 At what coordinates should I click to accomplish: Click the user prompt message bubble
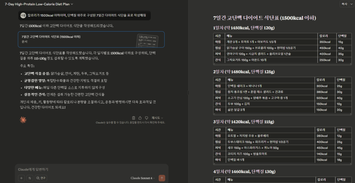pos(87,15)
